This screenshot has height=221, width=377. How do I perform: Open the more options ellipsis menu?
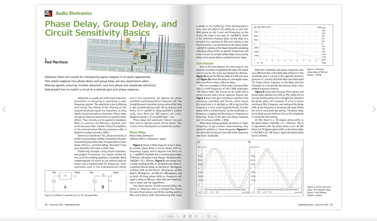(x=215, y=216)
